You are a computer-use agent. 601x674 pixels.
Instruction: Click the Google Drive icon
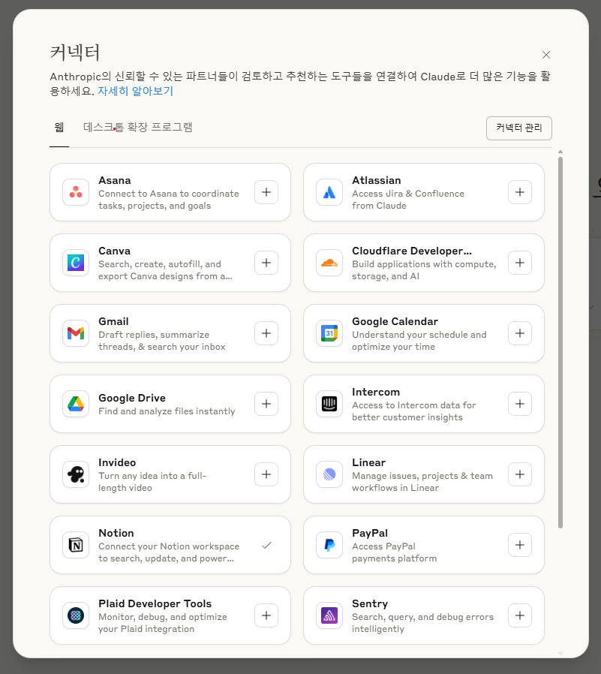[x=74, y=404]
